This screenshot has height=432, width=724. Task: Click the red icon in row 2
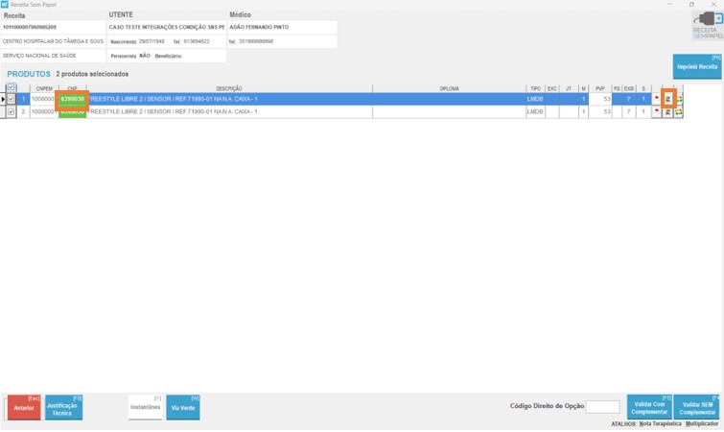click(x=656, y=111)
